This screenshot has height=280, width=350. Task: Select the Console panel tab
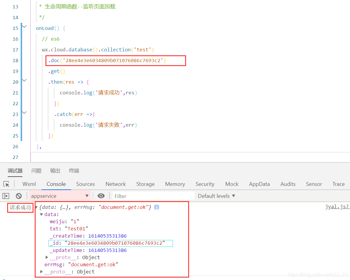(x=56, y=184)
